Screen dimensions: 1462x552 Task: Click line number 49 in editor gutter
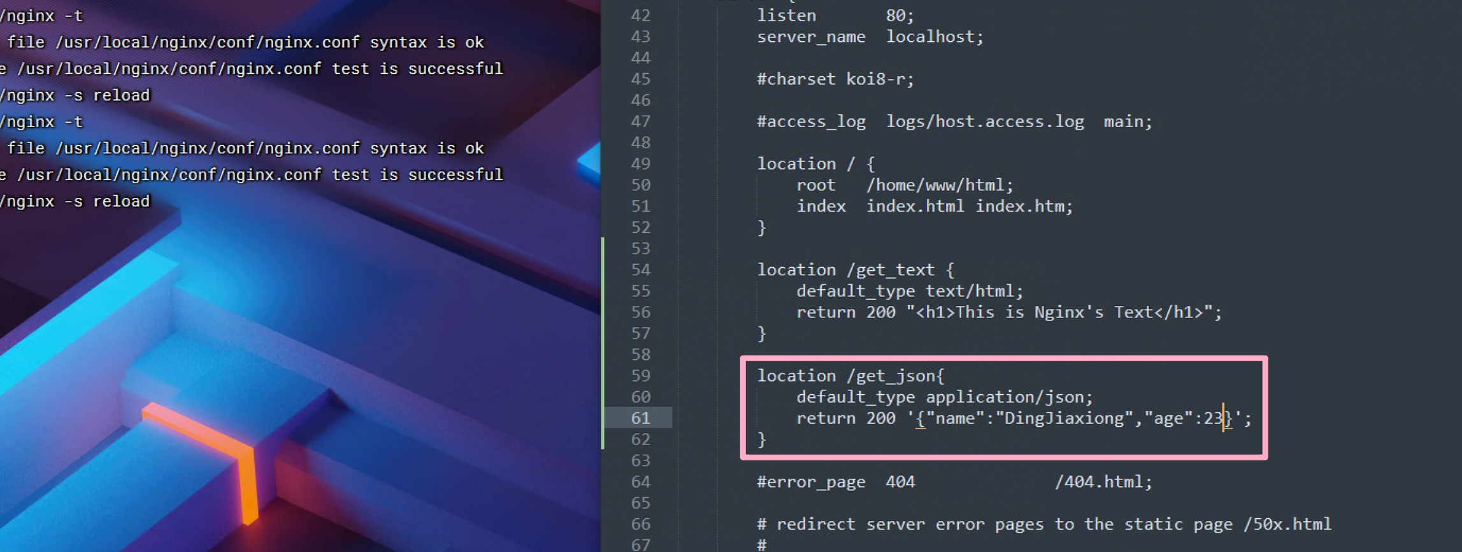pos(640,164)
